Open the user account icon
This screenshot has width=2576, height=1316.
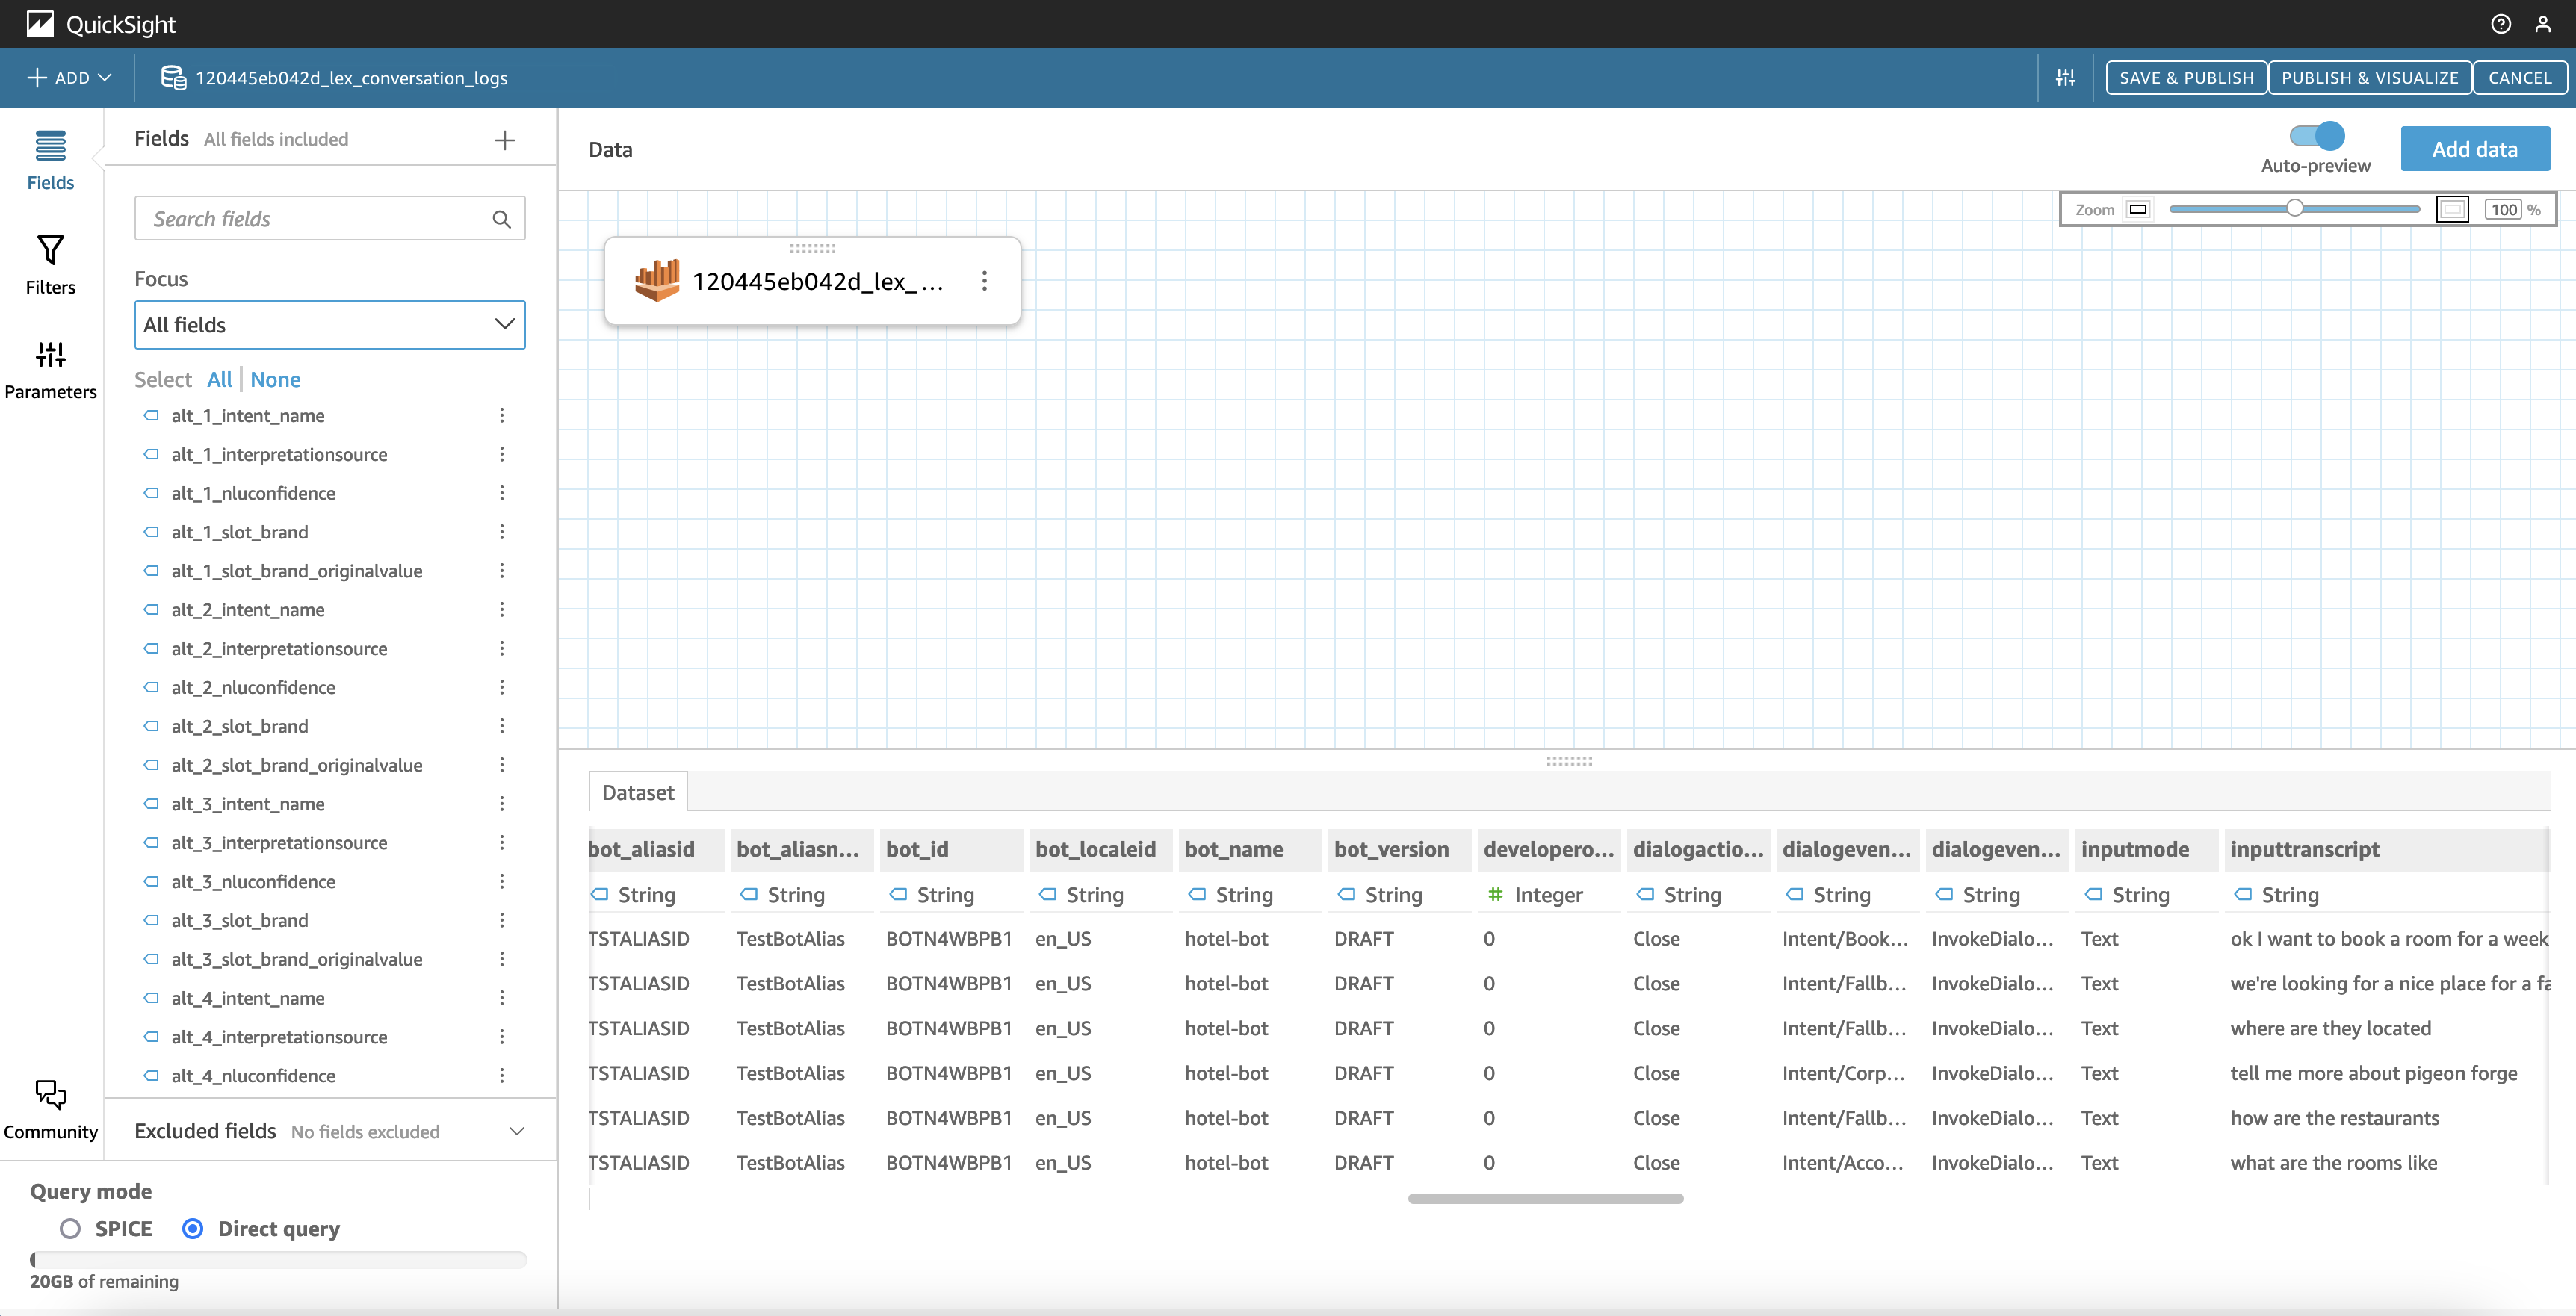[x=2542, y=24]
